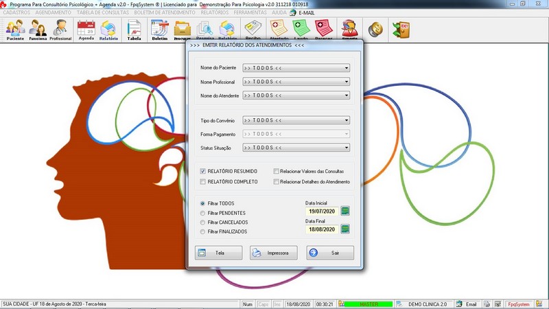The height and width of the screenshot is (309, 549).
Task: Click the Procurar file-drawer icon
Action: 183,30
